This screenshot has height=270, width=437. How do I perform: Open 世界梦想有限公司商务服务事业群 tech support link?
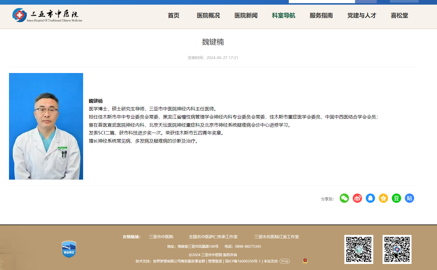(x=179, y=261)
